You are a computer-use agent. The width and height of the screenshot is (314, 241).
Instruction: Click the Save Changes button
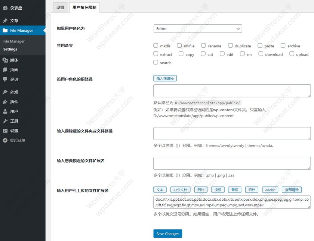(168, 234)
